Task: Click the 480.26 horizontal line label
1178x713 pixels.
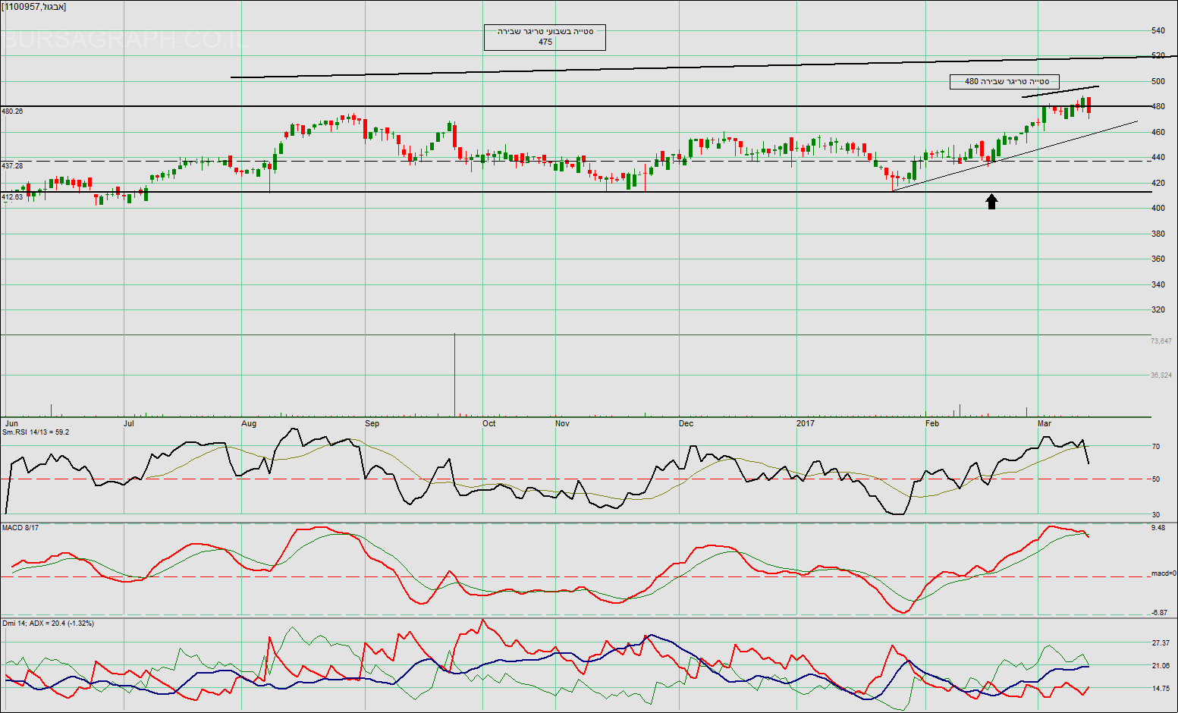Action: 12,112
